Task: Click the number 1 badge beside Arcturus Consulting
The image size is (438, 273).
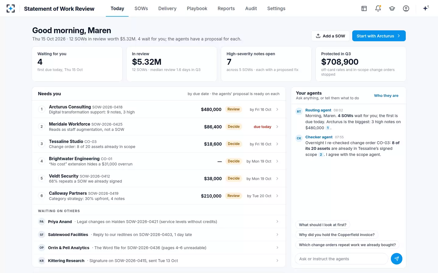Action: 42,109
